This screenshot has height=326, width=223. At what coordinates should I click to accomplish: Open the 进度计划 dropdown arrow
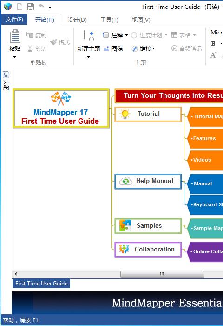pos(166,35)
